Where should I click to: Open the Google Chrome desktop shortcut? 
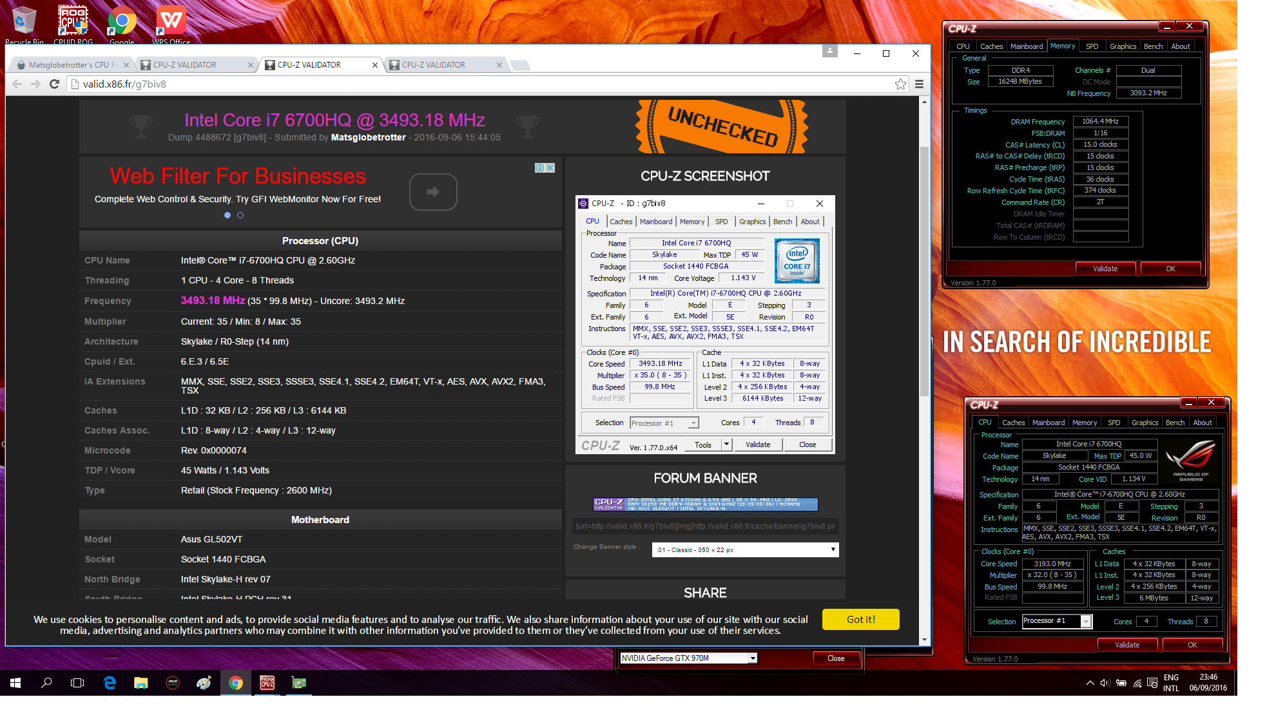(122, 24)
